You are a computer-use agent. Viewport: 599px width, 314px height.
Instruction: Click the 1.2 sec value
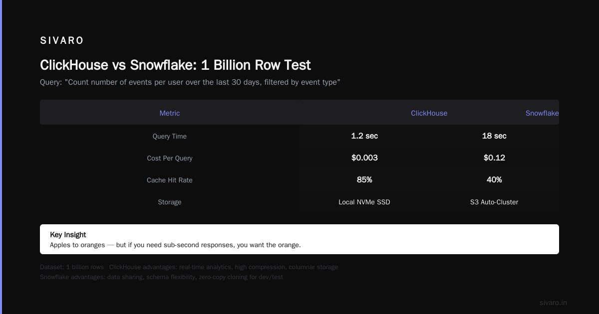click(x=364, y=136)
